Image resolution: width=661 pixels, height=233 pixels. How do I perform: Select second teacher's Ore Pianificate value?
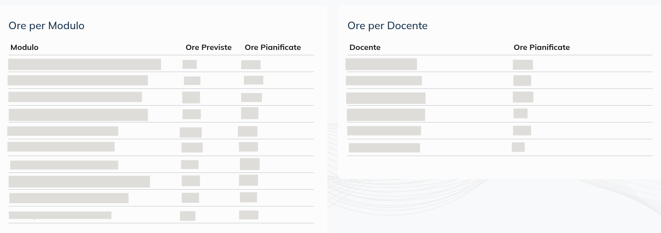(x=522, y=80)
